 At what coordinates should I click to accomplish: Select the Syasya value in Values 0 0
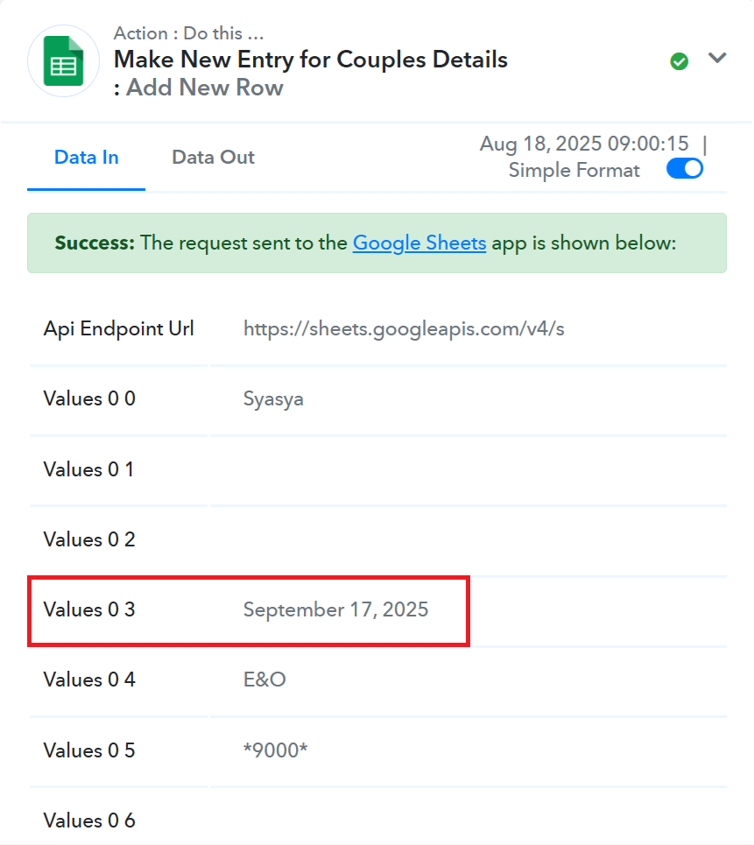point(273,399)
